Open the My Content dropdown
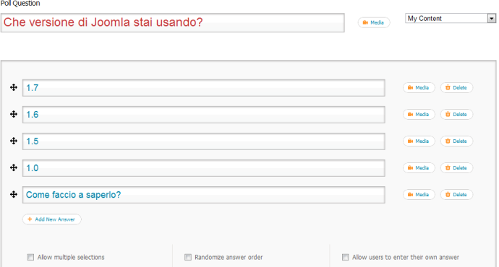The height and width of the screenshot is (267, 499). click(451, 19)
